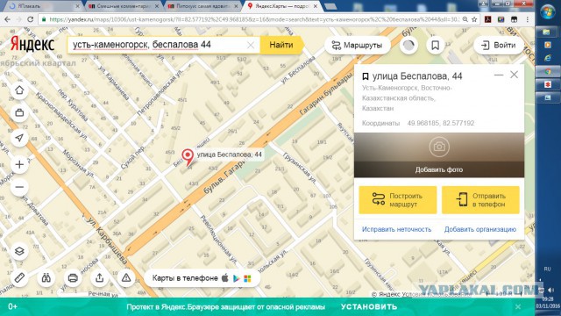Image resolution: width=561 pixels, height=316 pixels.
Task: Go back in the browser
Action: pos(8,19)
